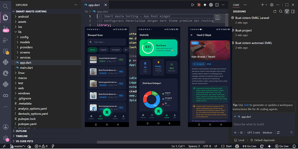298x149 pixels.
Task: Show additional activity bar views ellipsis
Action: tap(6, 107)
